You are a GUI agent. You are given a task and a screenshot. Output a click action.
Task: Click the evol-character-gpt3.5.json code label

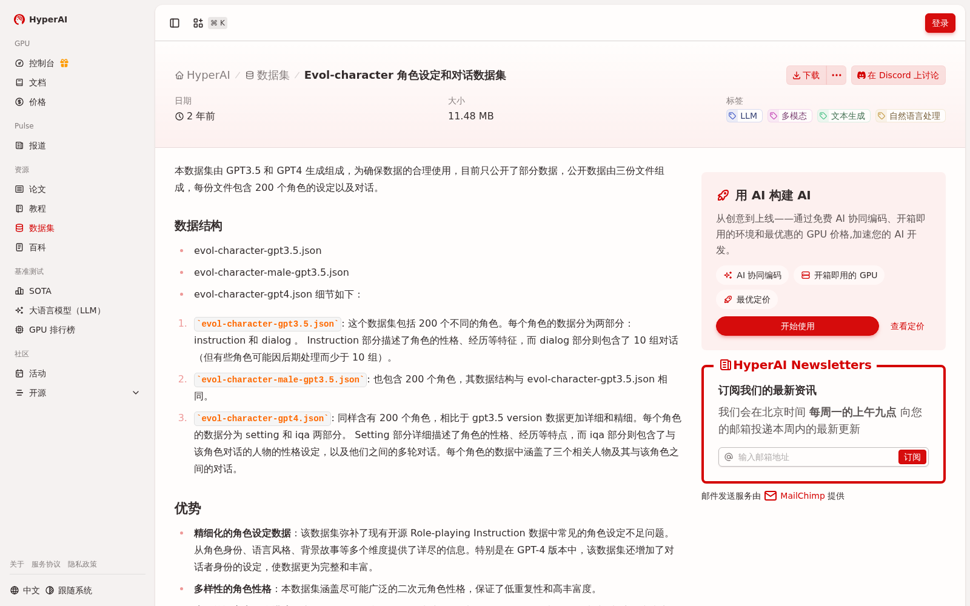tap(267, 324)
